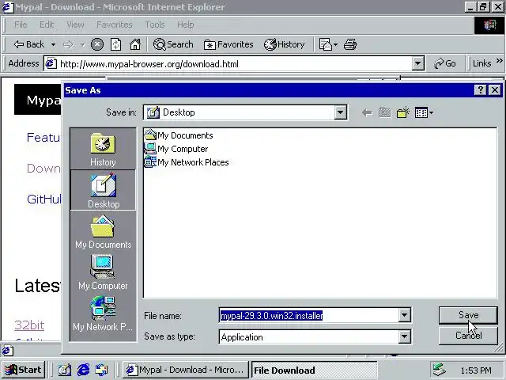
Task: Launch Internet Explorer from quick launch
Action: tap(83, 370)
